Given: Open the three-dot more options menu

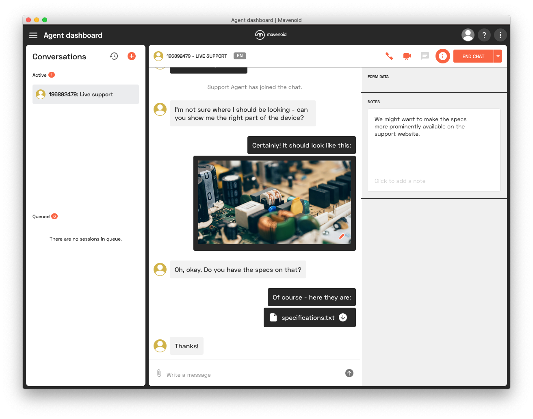Looking at the screenshot, I should [500, 35].
